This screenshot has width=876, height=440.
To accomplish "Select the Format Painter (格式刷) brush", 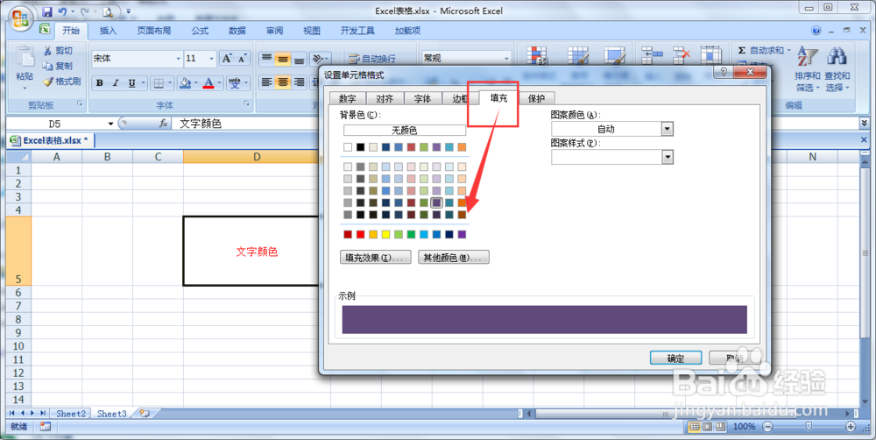I will 48,82.
